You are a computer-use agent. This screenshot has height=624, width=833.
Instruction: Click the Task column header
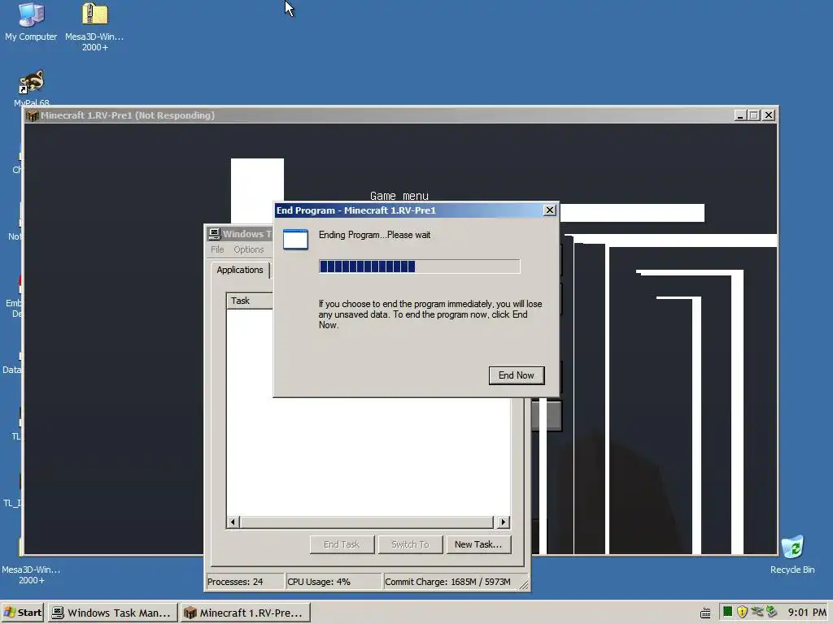point(250,301)
